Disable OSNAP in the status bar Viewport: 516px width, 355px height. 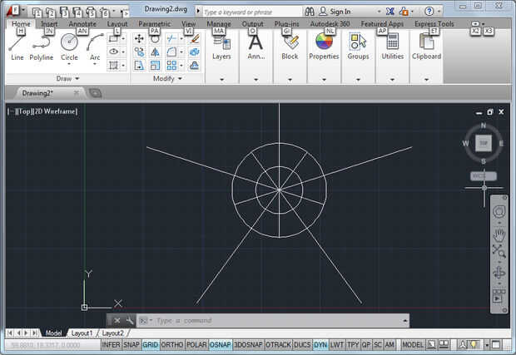pyautogui.click(x=221, y=344)
